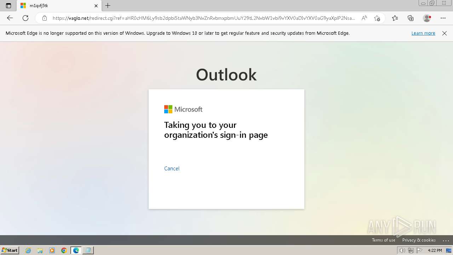This screenshot has height=255, width=453.
Task: Click the 4:22 PM clock
Action: tap(435, 250)
